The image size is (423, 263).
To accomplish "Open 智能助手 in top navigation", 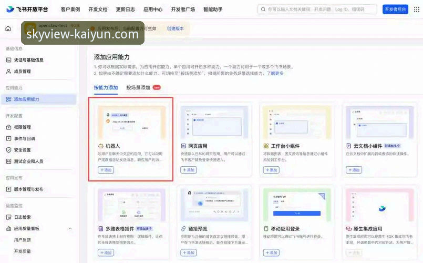I will tap(213, 9).
